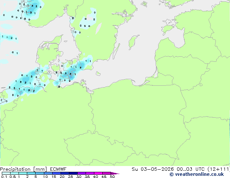Select the 0.1 mm legend color swatch
Screen dimensions: 230x178
pyautogui.click(x=6, y=173)
